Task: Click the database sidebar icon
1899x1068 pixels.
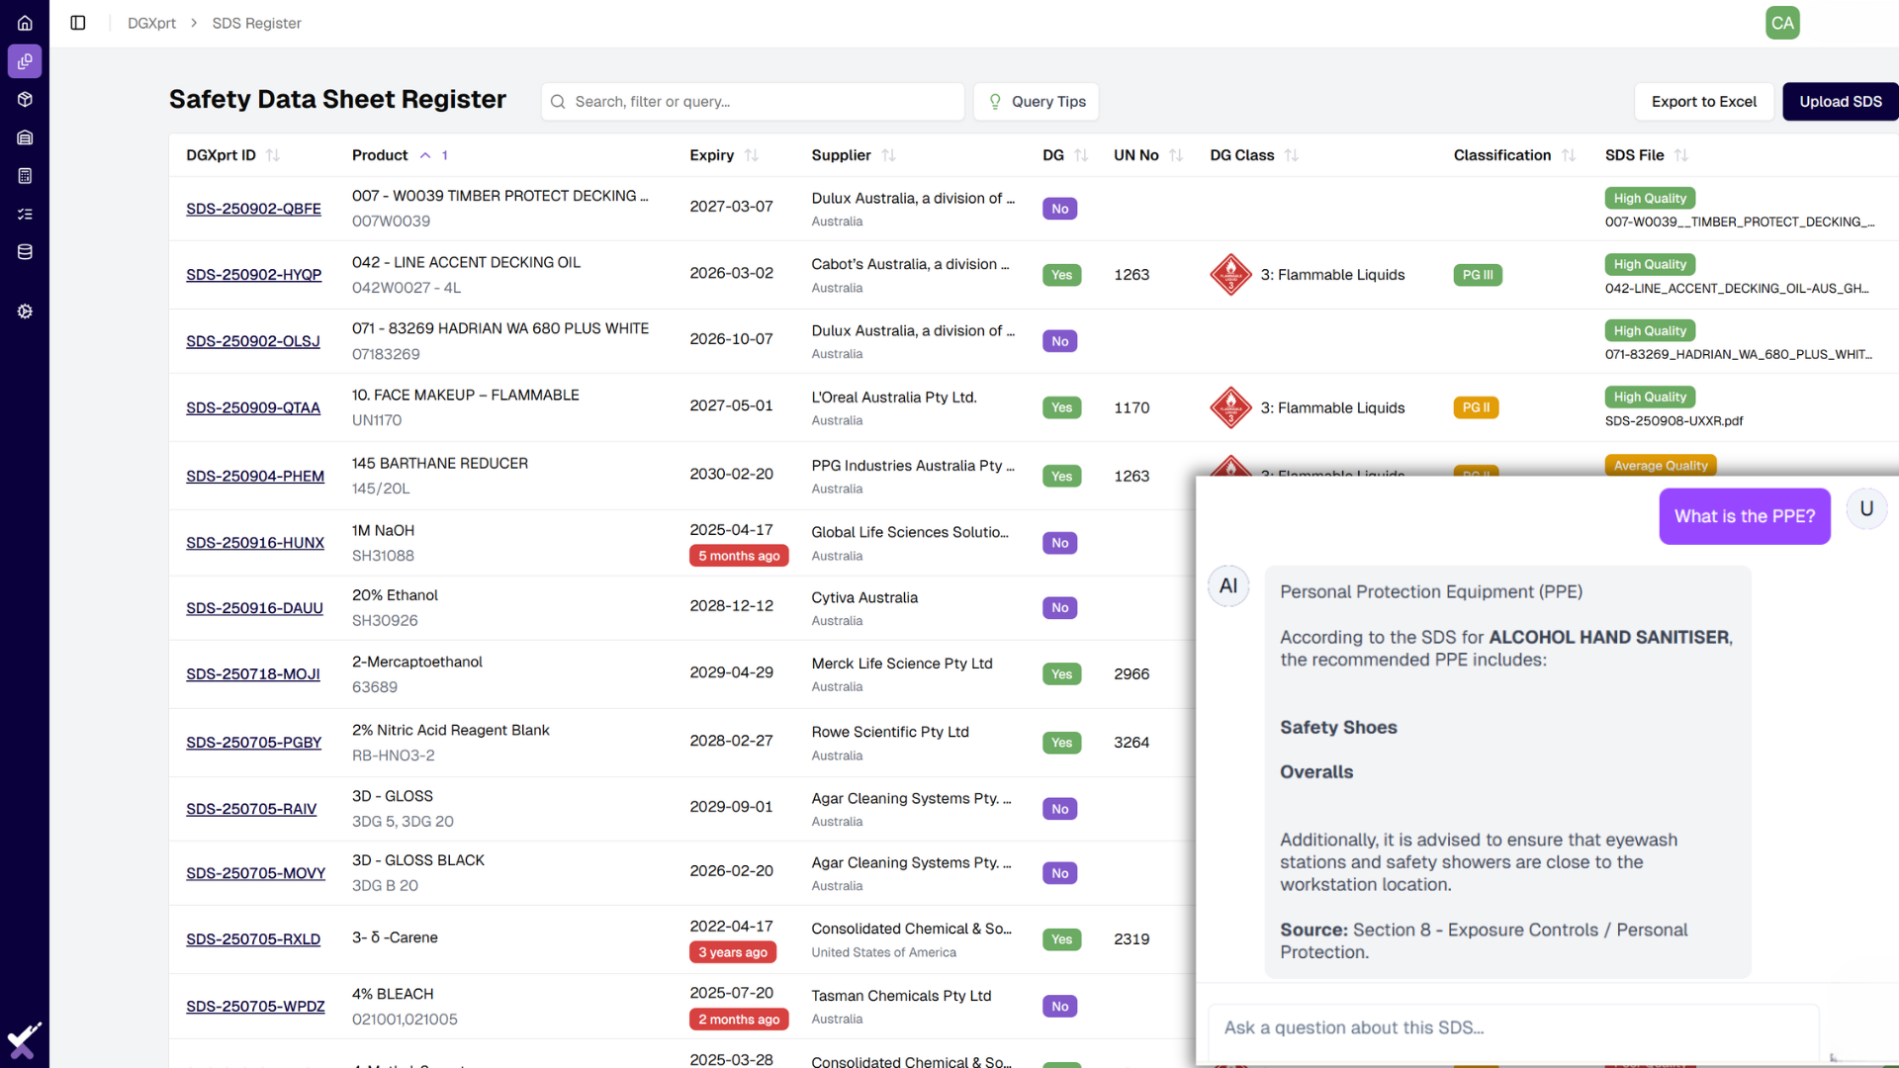Action: [25, 252]
